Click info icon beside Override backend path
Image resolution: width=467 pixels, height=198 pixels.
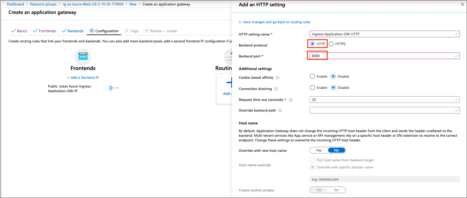pyautogui.click(x=280, y=110)
